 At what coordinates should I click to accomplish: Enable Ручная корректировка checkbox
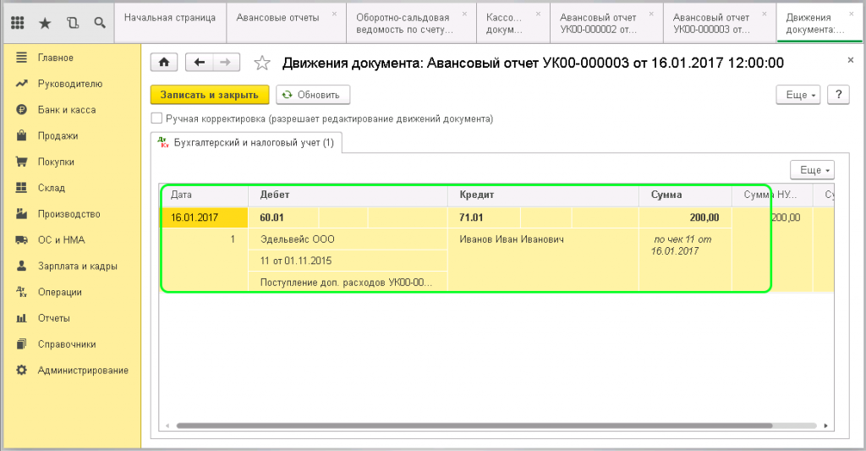(156, 119)
